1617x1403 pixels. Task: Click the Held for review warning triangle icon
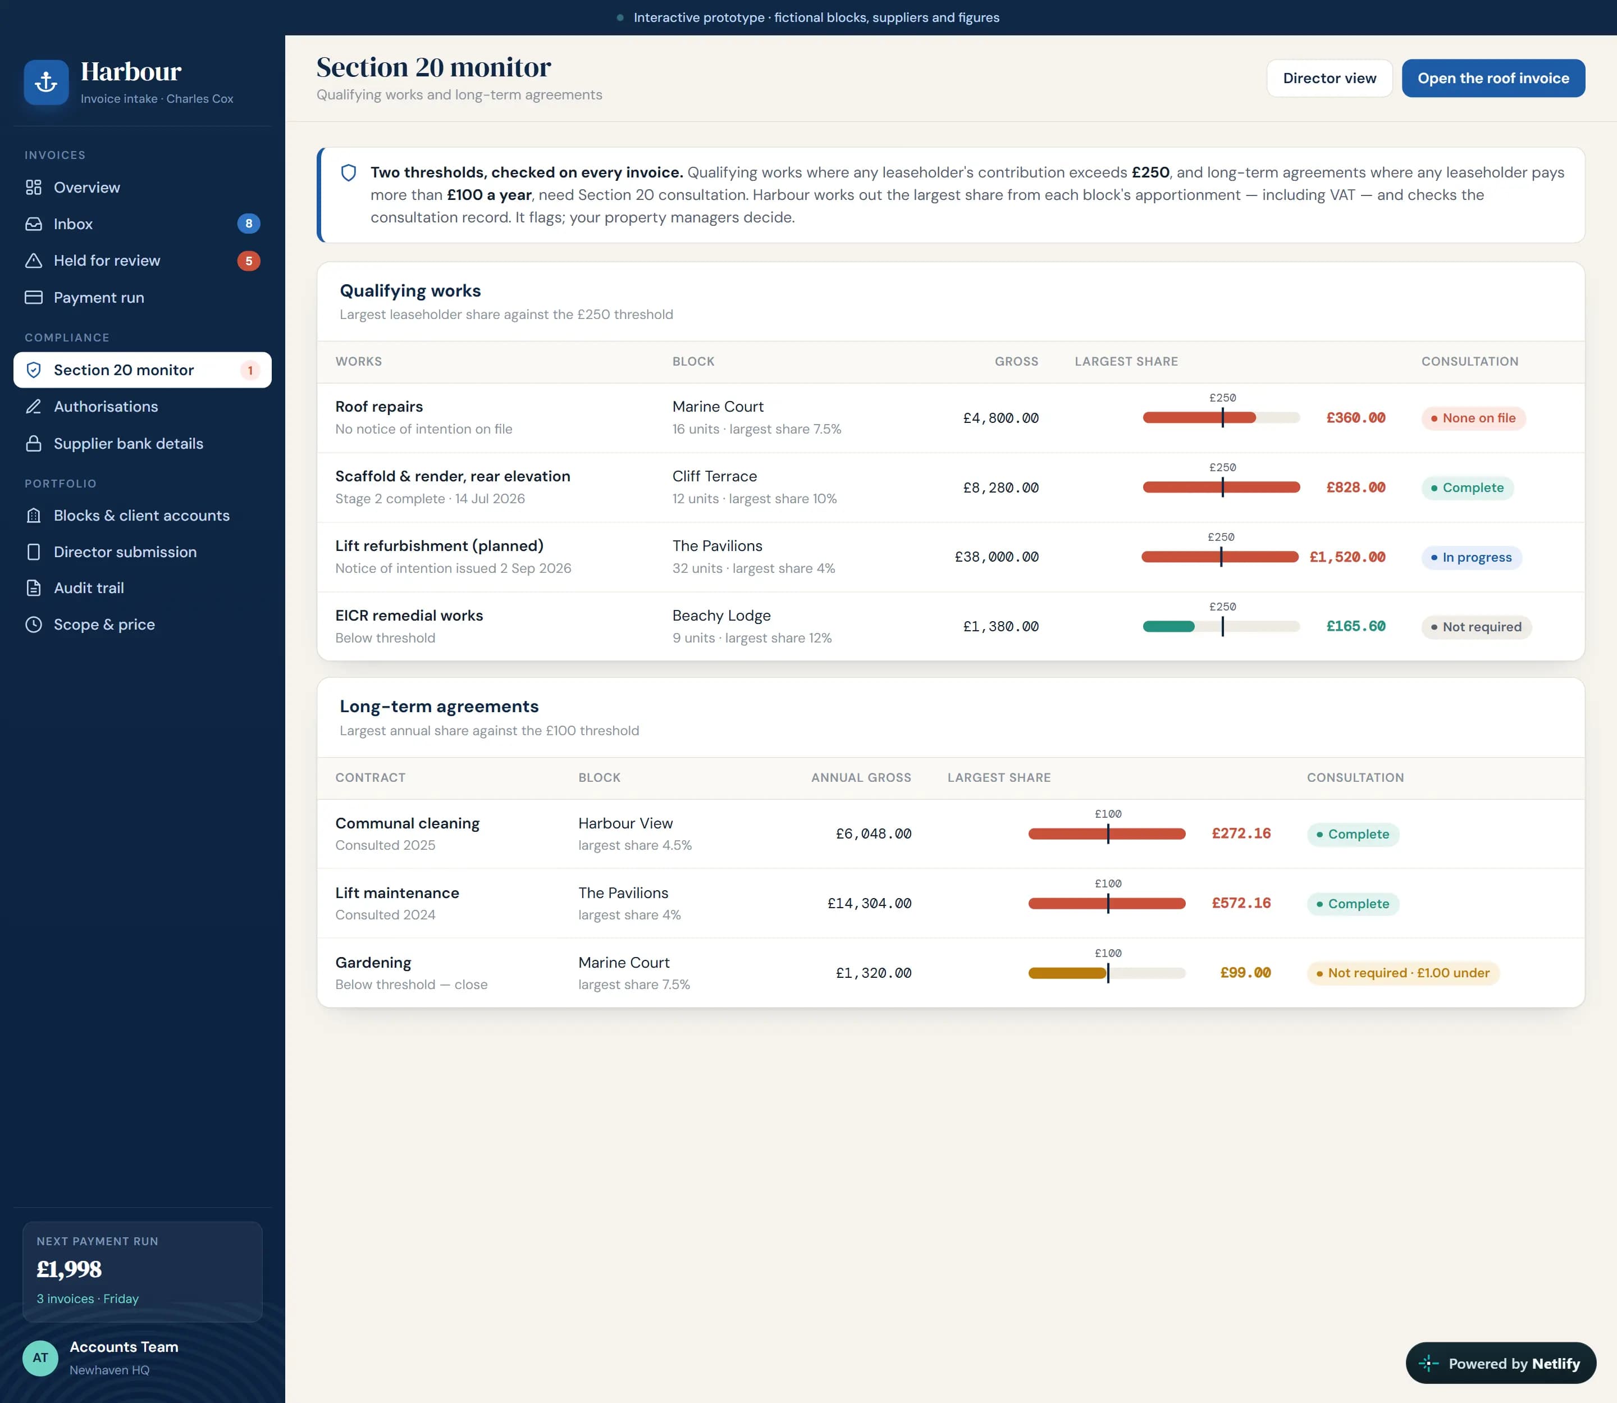point(34,261)
